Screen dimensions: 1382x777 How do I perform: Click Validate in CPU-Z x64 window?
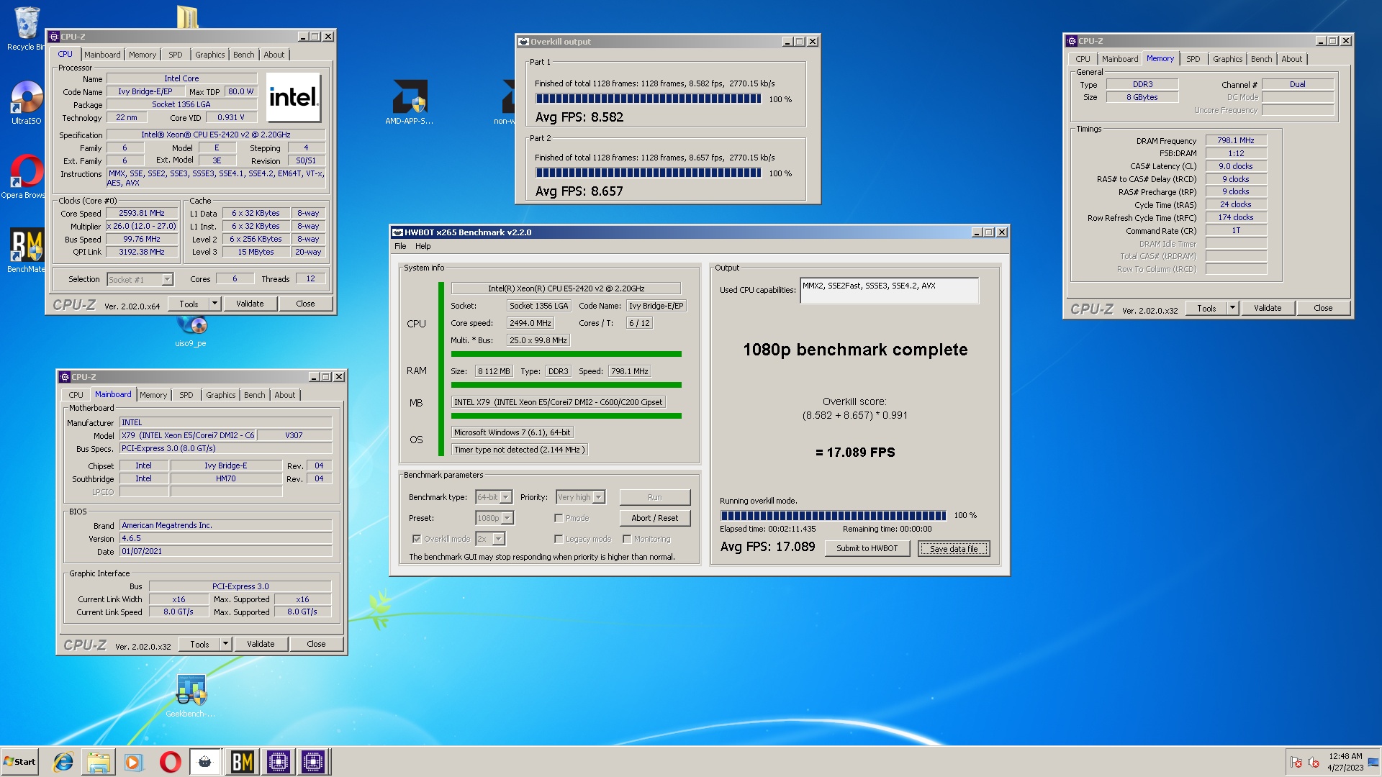point(250,304)
